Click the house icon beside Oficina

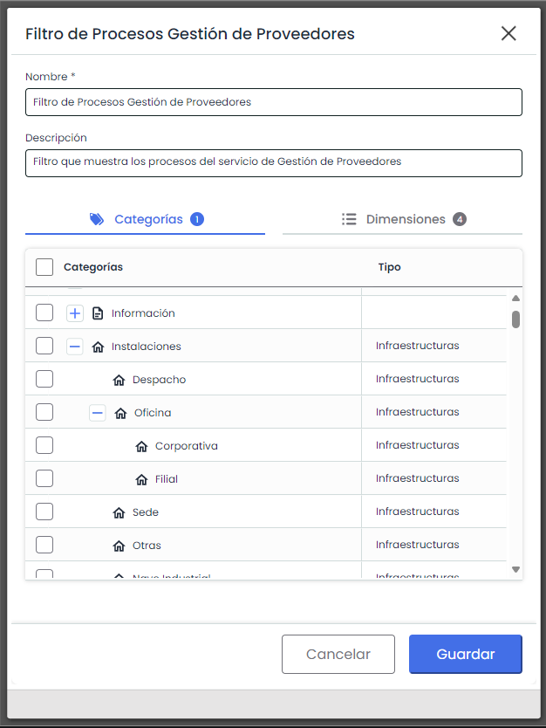(x=120, y=413)
